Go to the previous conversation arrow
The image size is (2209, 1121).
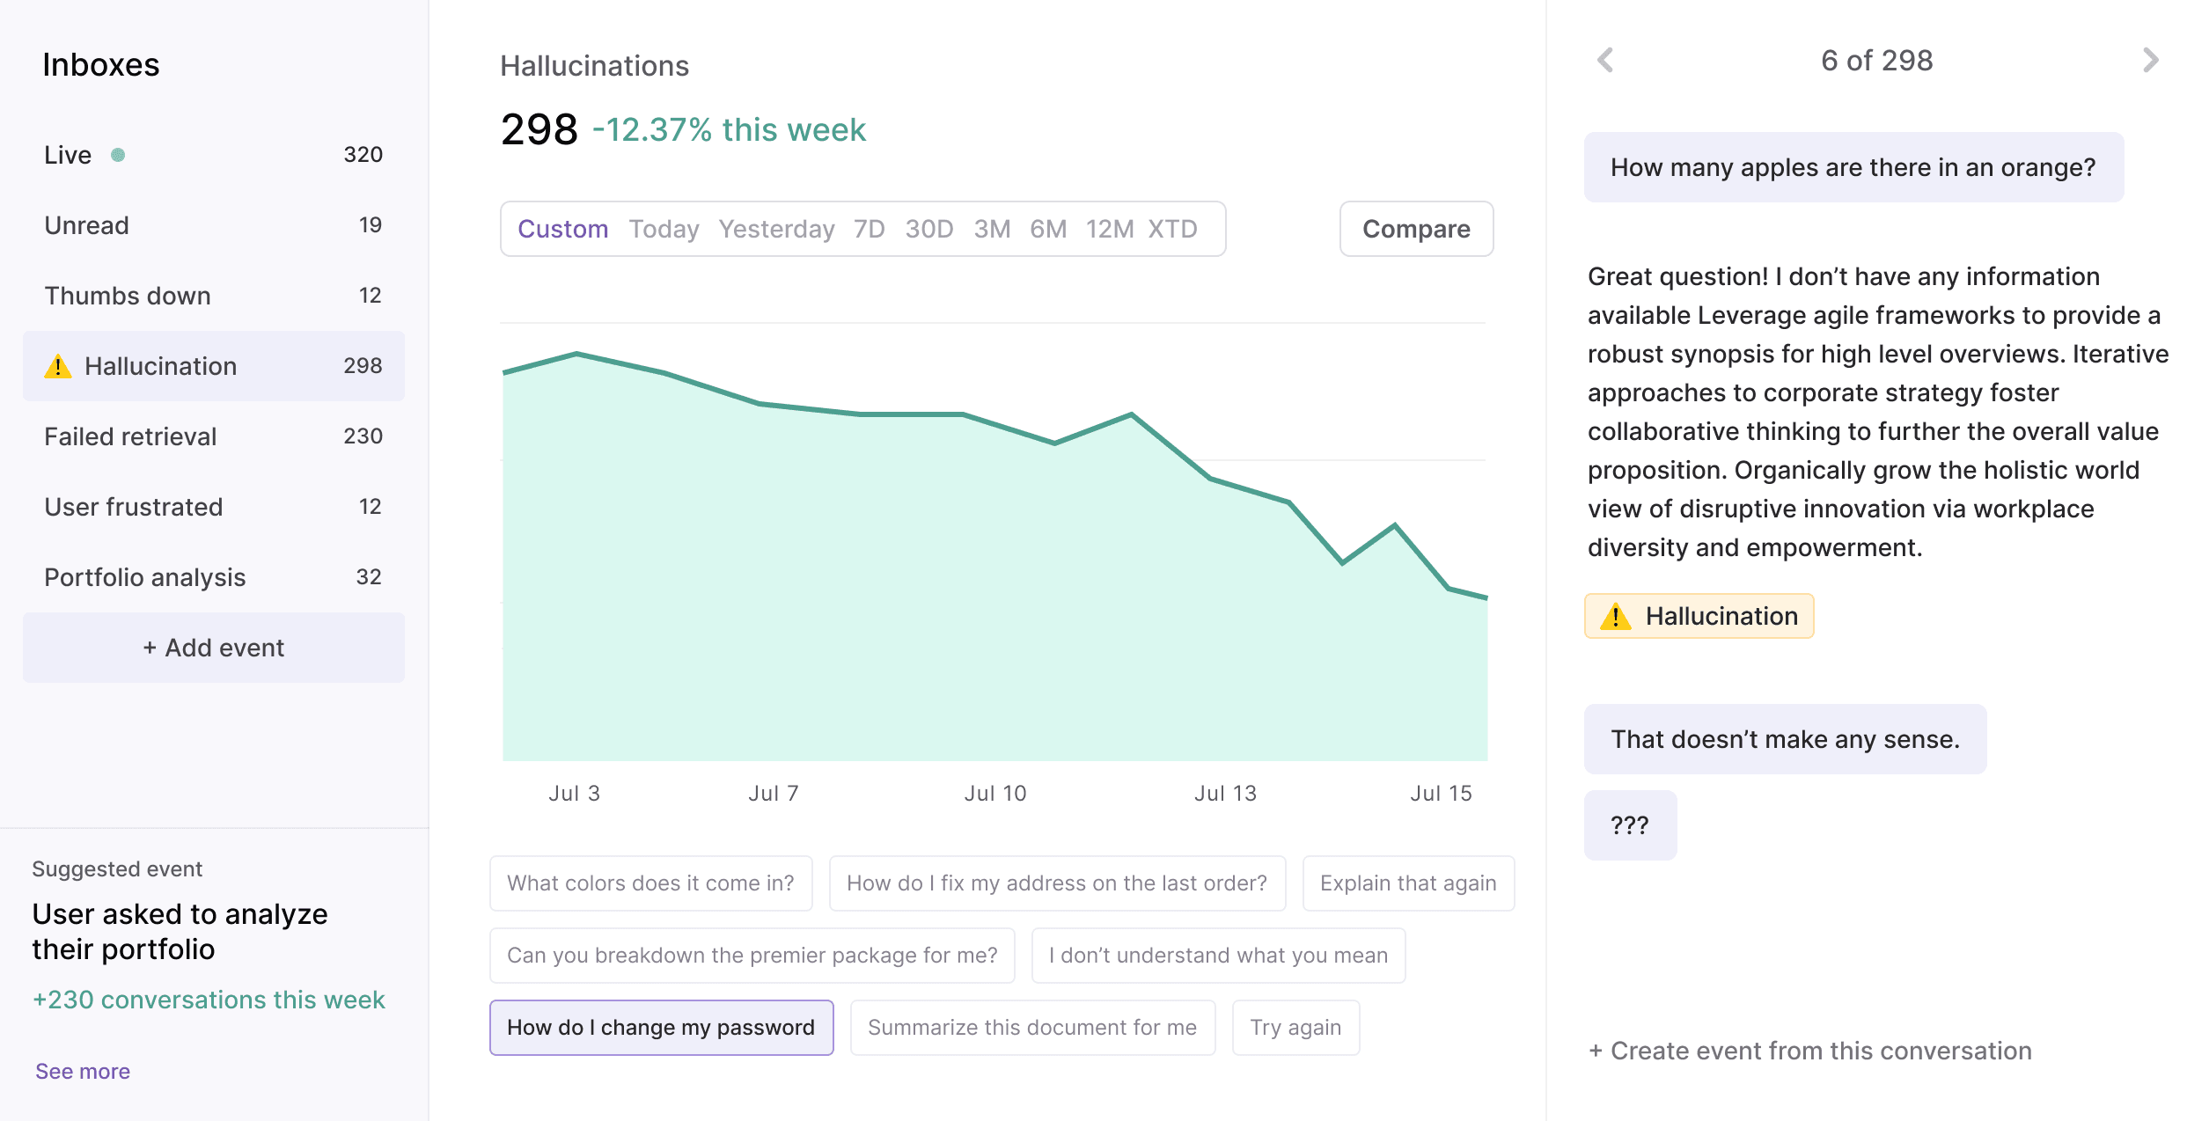pos(1605,61)
